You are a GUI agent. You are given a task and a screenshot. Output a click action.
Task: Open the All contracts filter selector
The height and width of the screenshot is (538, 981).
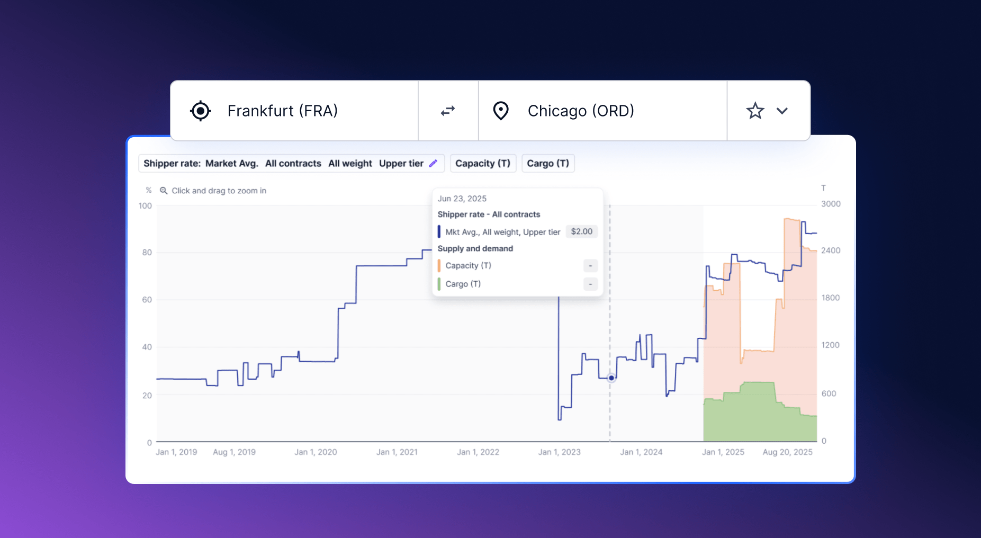tap(293, 163)
